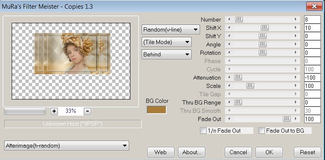The height and width of the screenshot is (160, 325).
Task: Click the BG Color swatch
Action: pos(157,110)
